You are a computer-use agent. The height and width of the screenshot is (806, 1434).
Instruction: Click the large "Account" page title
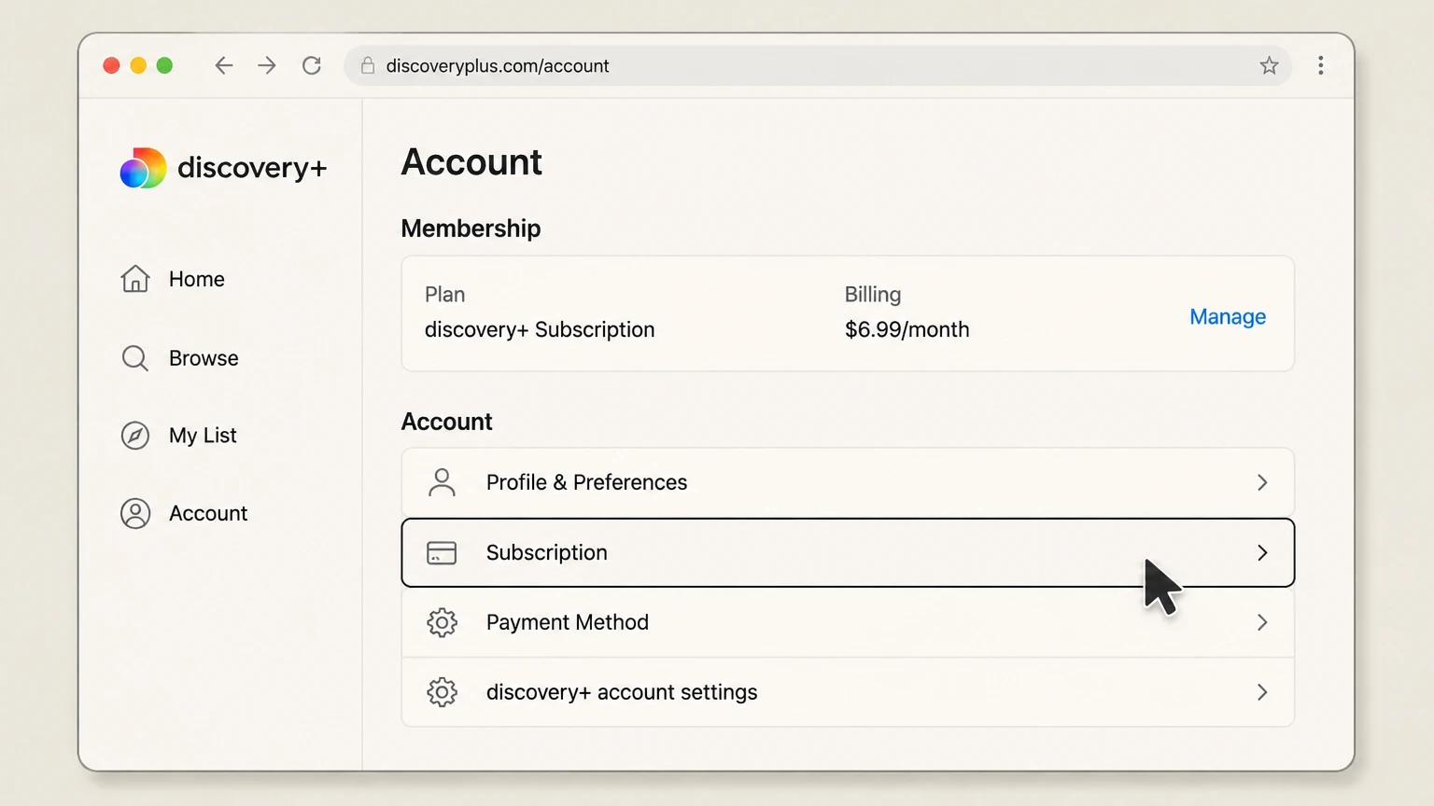click(x=471, y=162)
